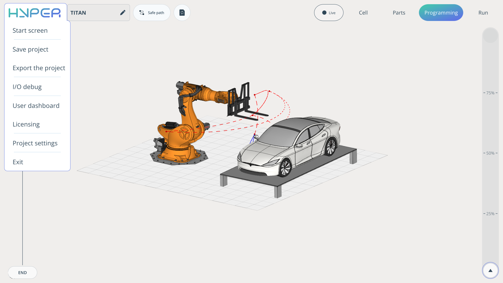Click the pencil edit icon beside TITAN
503x283 pixels.
123,13
